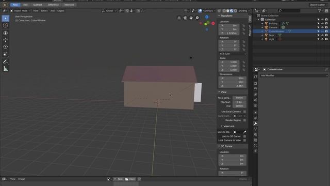This screenshot has width=330, height=186.
Task: Open the Shading options dropdown
Action: (244, 11)
